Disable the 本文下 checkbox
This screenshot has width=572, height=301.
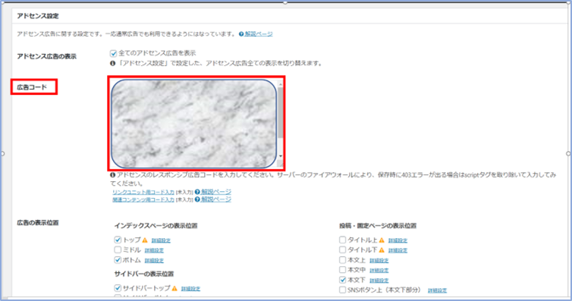pos(342,280)
